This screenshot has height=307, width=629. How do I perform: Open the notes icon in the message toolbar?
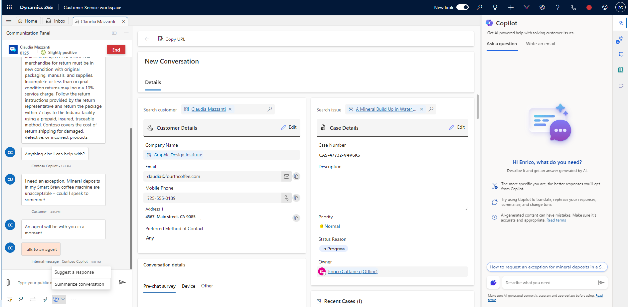pos(45,299)
